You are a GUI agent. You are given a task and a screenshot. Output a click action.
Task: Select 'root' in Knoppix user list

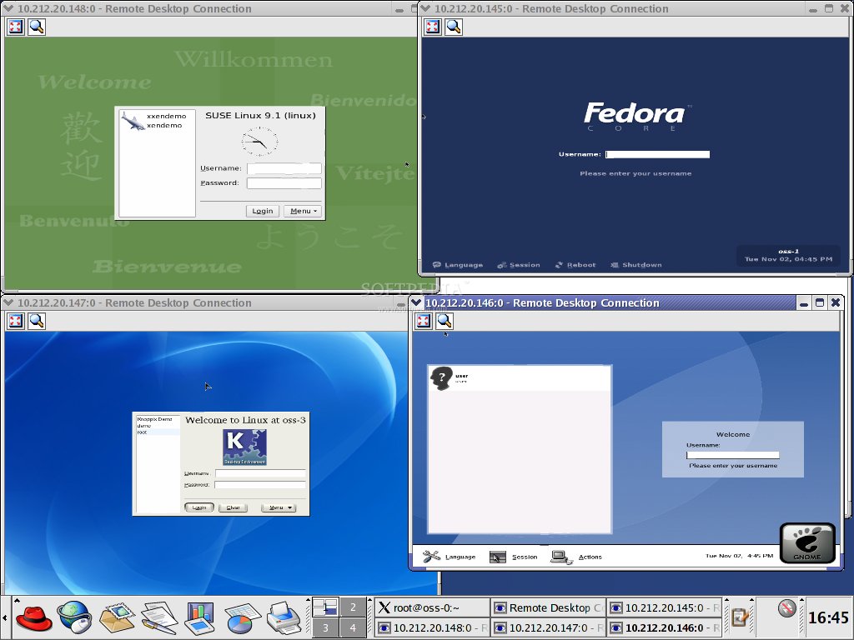point(142,432)
